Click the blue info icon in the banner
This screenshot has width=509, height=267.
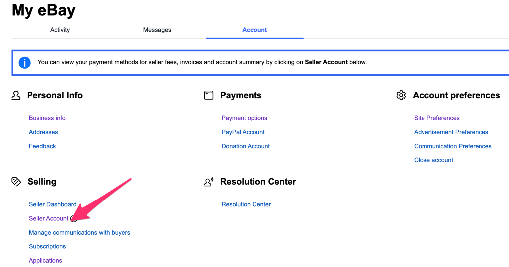point(24,63)
